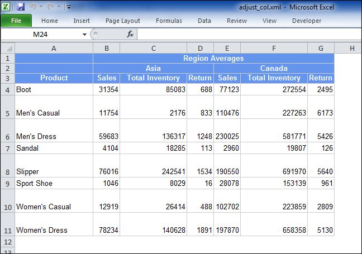Select the row 7 header
The width and height of the screenshot is (362, 254).
[7, 148]
